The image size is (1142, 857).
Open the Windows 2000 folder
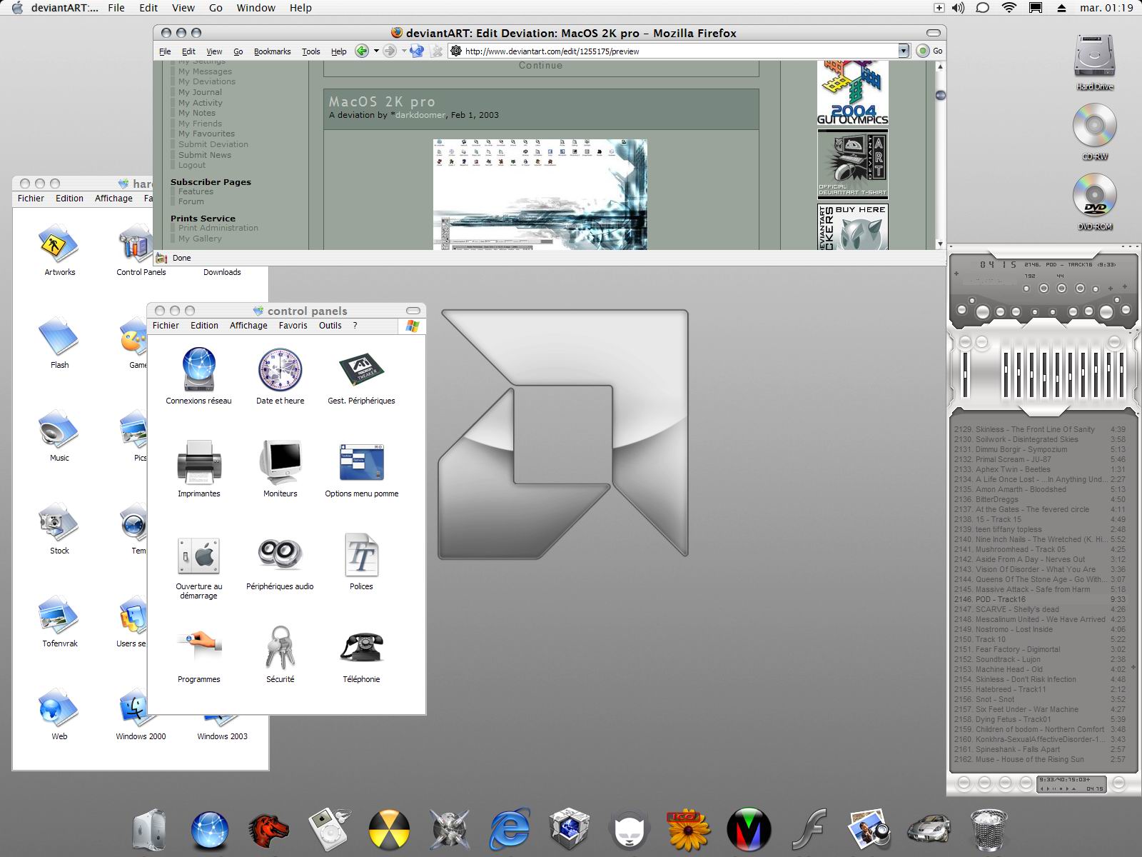coord(133,708)
